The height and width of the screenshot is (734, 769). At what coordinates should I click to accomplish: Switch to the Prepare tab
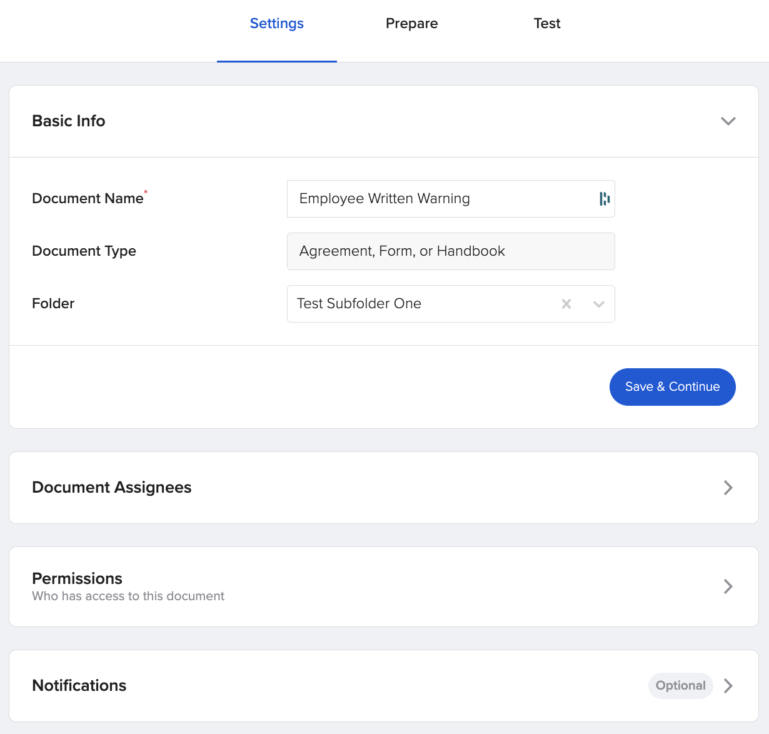tap(411, 23)
